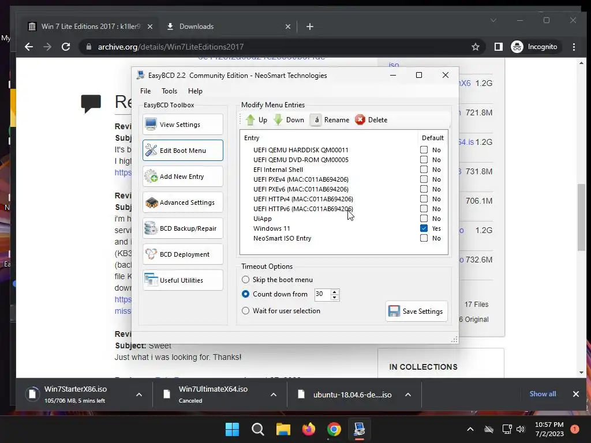Uncheck Windows 11 default checkbox

pos(424,228)
